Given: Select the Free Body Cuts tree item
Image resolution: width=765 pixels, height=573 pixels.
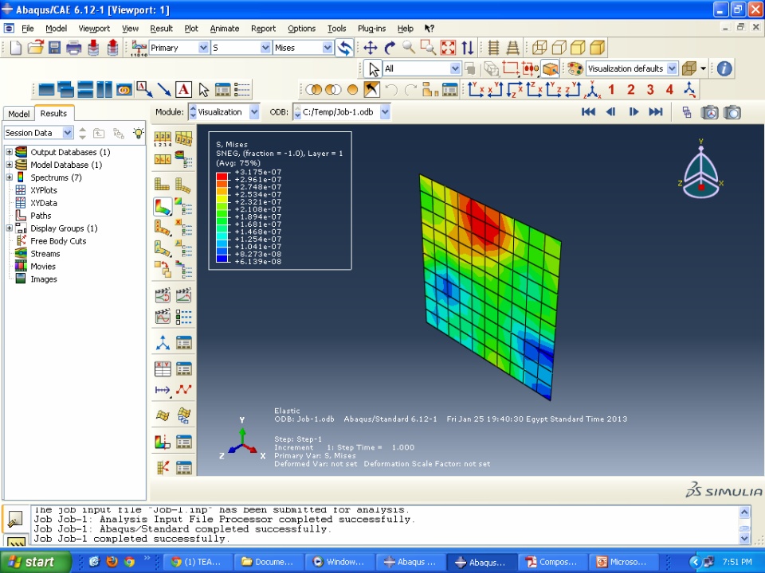Looking at the screenshot, I should tap(58, 240).
